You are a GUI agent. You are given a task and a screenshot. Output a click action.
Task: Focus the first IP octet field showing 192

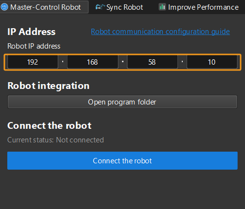[33, 62]
